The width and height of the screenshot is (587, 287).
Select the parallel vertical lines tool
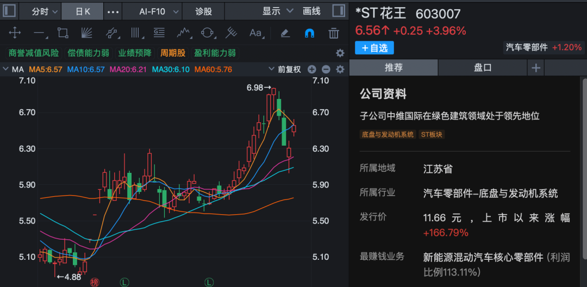pyautogui.click(x=135, y=33)
